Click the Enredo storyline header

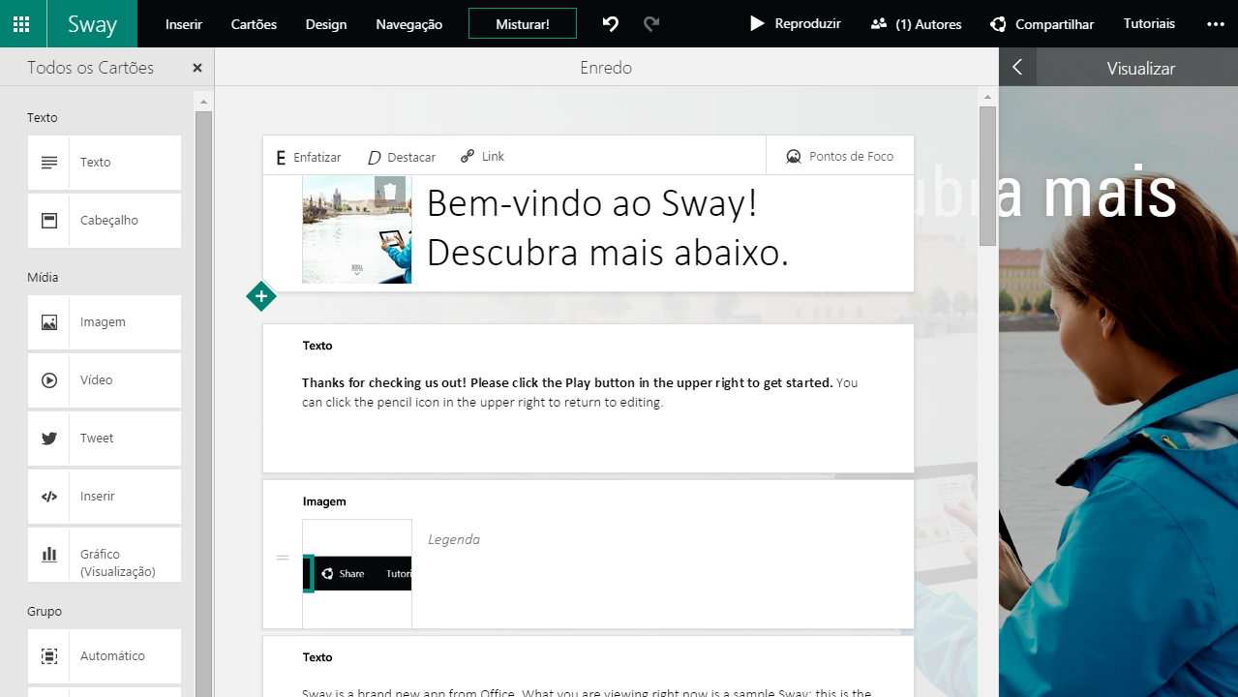606,68
